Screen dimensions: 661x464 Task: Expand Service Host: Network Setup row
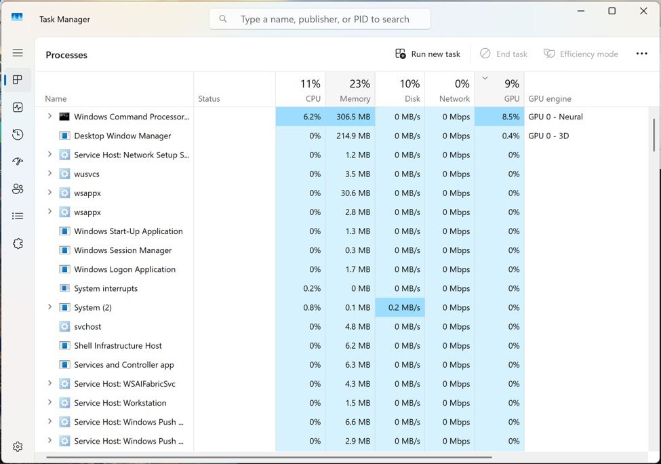pyautogui.click(x=49, y=155)
